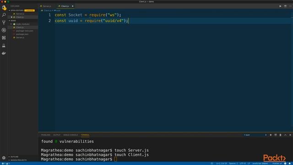Open the Docker whale view icon
The image size is (293, 165).
4,53
